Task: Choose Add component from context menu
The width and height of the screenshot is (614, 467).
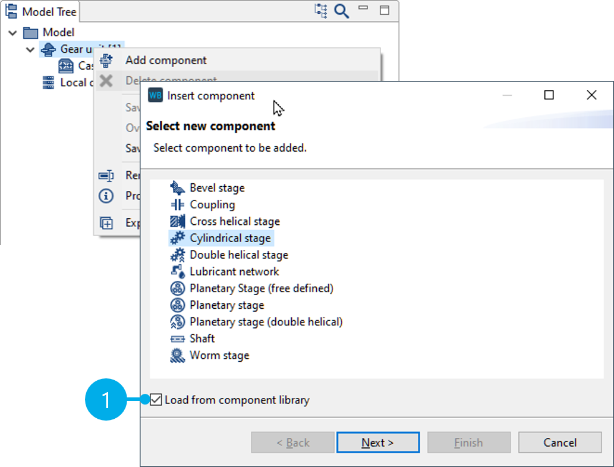Action: click(166, 60)
